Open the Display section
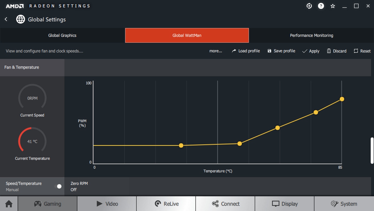 tap(285, 204)
